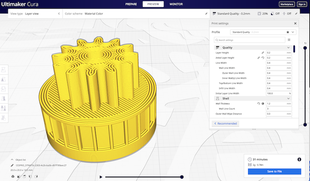The image size is (310, 181).
Task: Reset Initial Layer Height with revert arrow
Action: (263, 58)
